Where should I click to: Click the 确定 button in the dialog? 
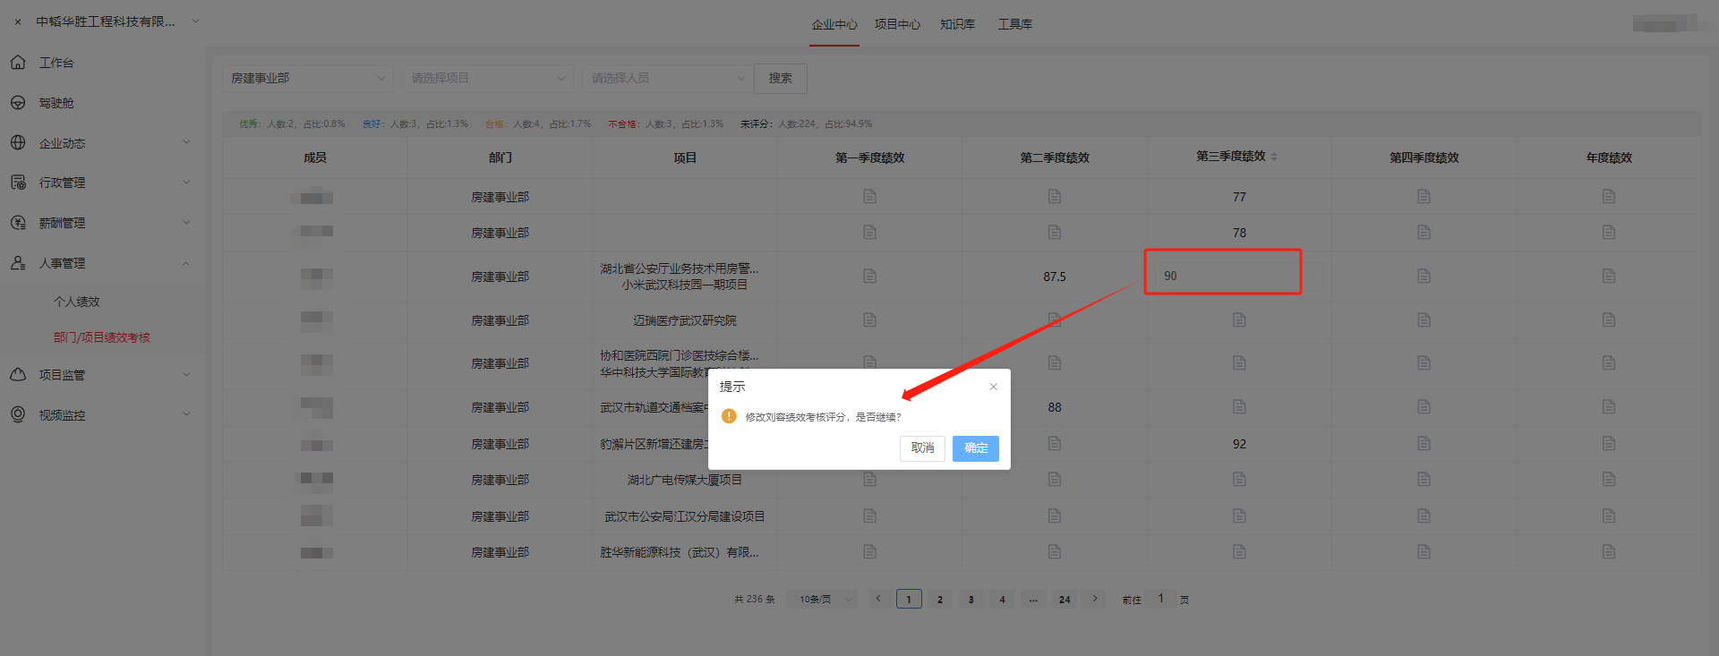pos(976,447)
